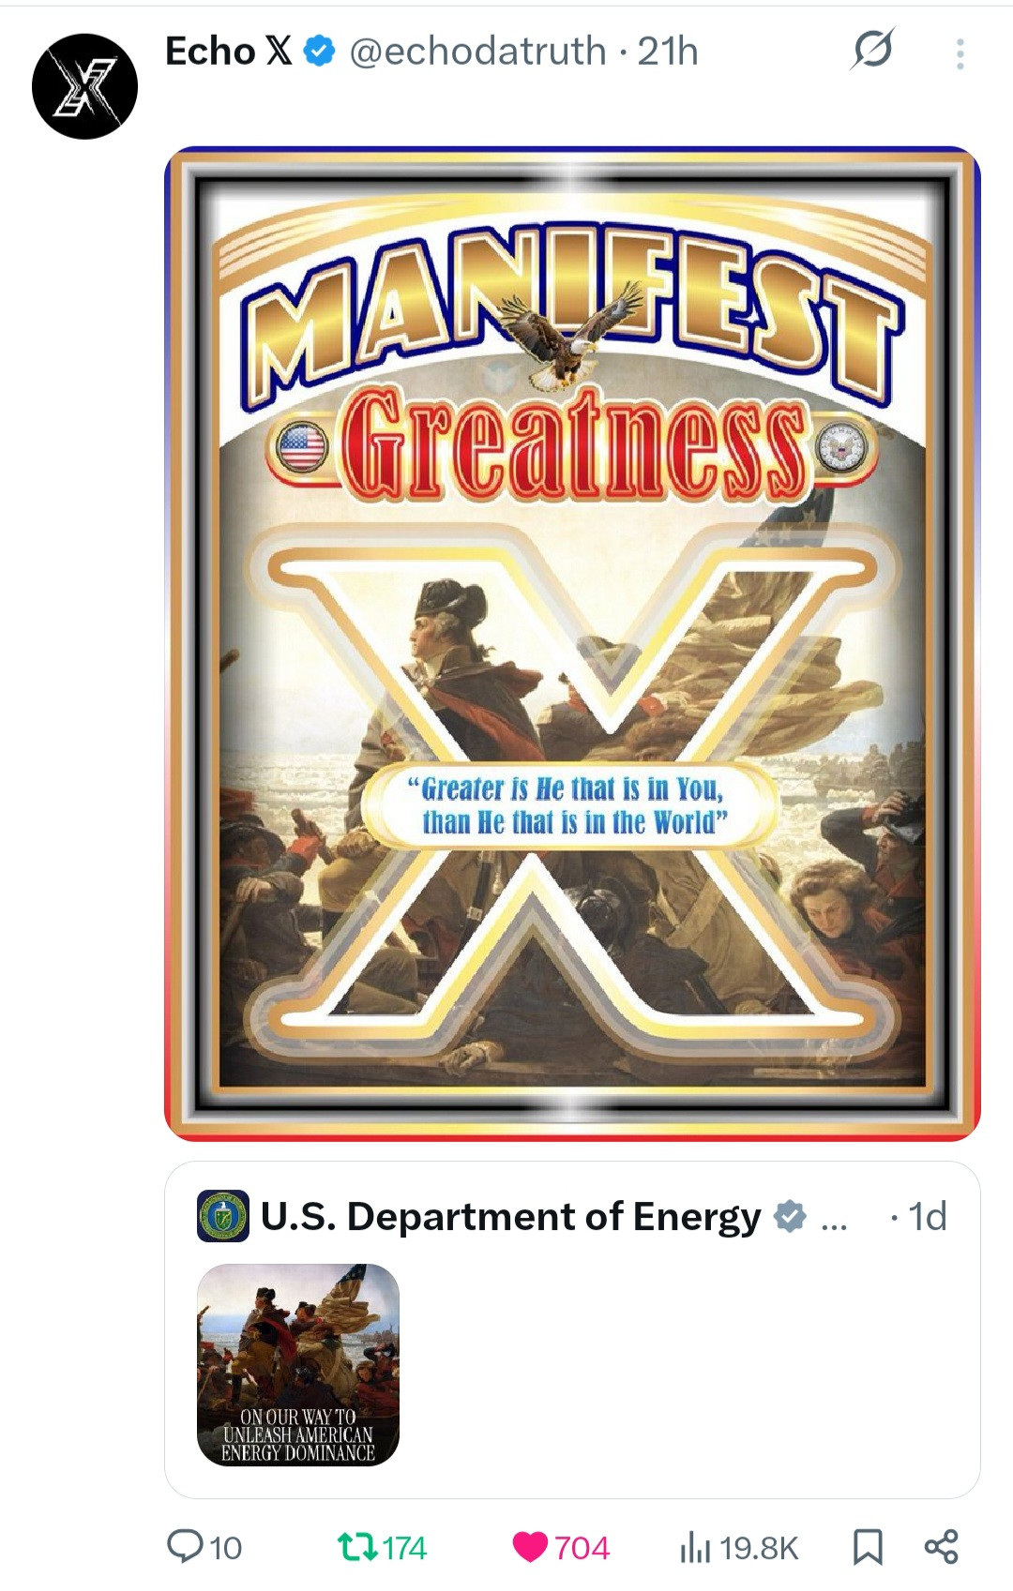1013x1591 pixels.
Task: Open the @echodatruth handle link
Action: [477, 51]
